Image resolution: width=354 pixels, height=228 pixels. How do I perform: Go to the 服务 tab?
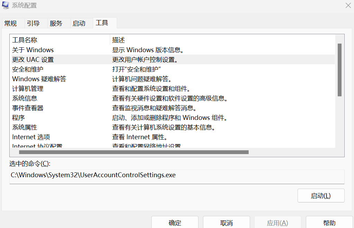(x=56, y=23)
